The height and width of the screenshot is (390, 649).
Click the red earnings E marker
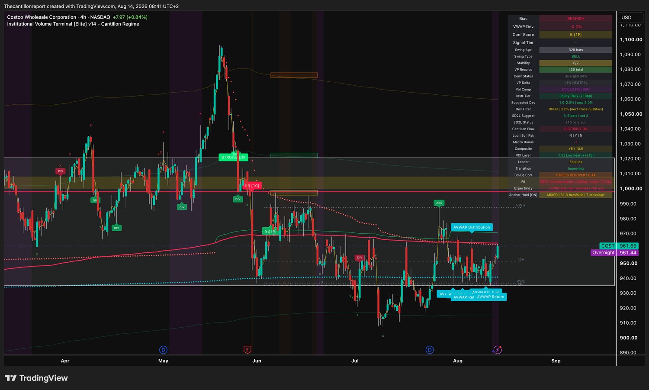(247, 350)
